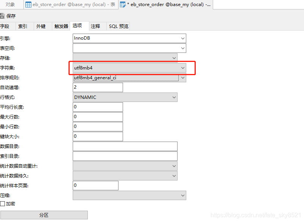The height and width of the screenshot is (222, 304).
Task: Open the SQL 预览 preview tab
Action: [x=118, y=26]
